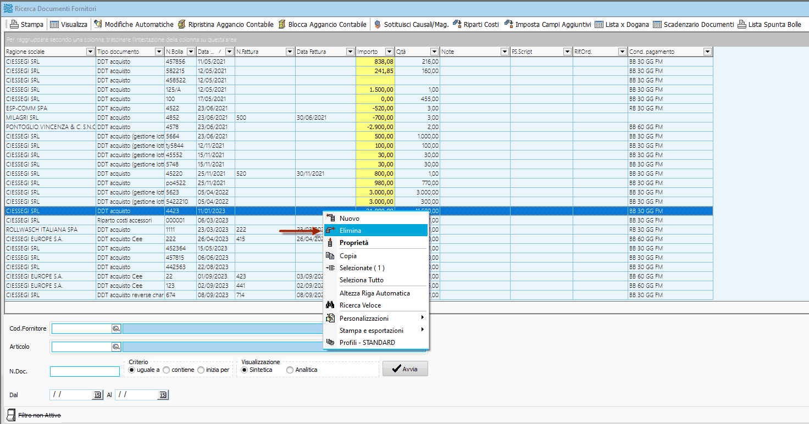Open N.Fattura column filter dropdown
Image resolution: width=809 pixels, height=424 pixels.
coord(290,52)
